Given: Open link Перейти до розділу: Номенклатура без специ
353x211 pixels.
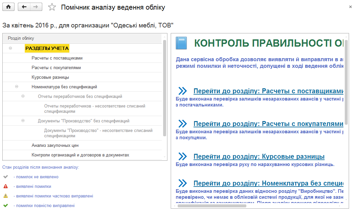Looking at the screenshot, I should click(x=268, y=183).
